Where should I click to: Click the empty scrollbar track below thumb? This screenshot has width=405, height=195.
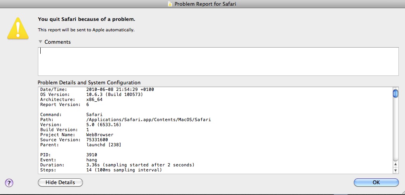[x=395, y=129]
